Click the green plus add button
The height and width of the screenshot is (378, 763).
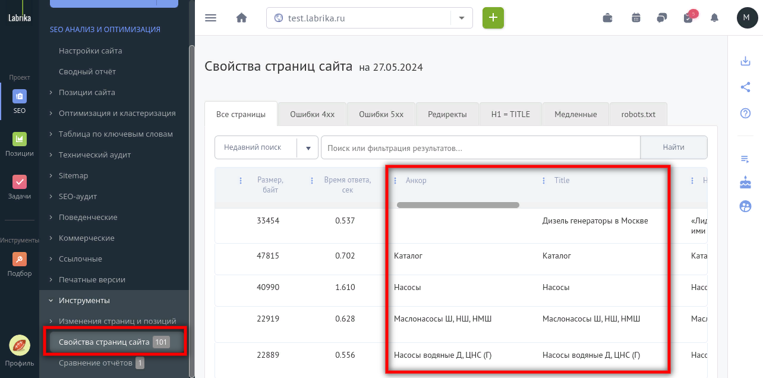(493, 18)
